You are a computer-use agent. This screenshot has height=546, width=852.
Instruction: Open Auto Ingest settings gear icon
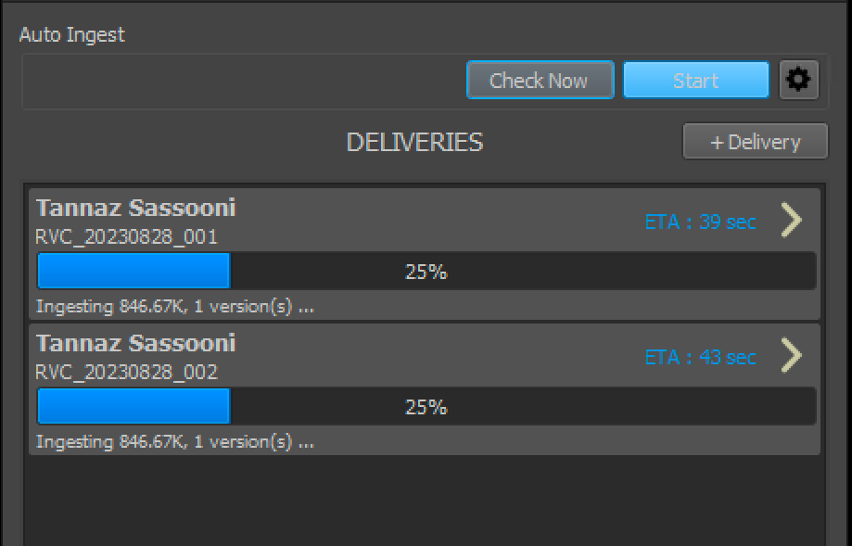point(799,80)
